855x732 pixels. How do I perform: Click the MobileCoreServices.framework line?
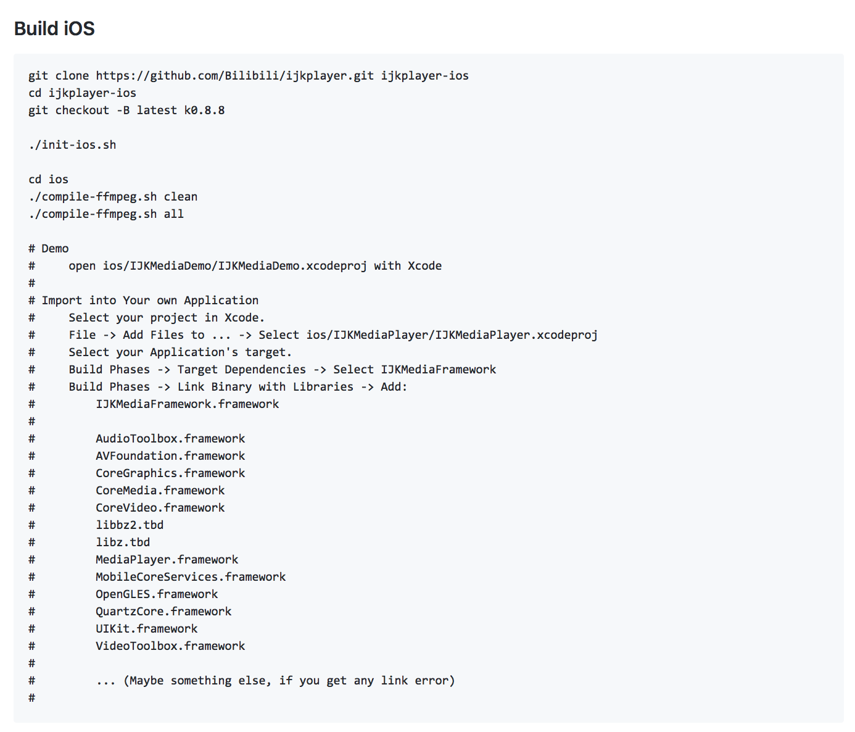[191, 576]
